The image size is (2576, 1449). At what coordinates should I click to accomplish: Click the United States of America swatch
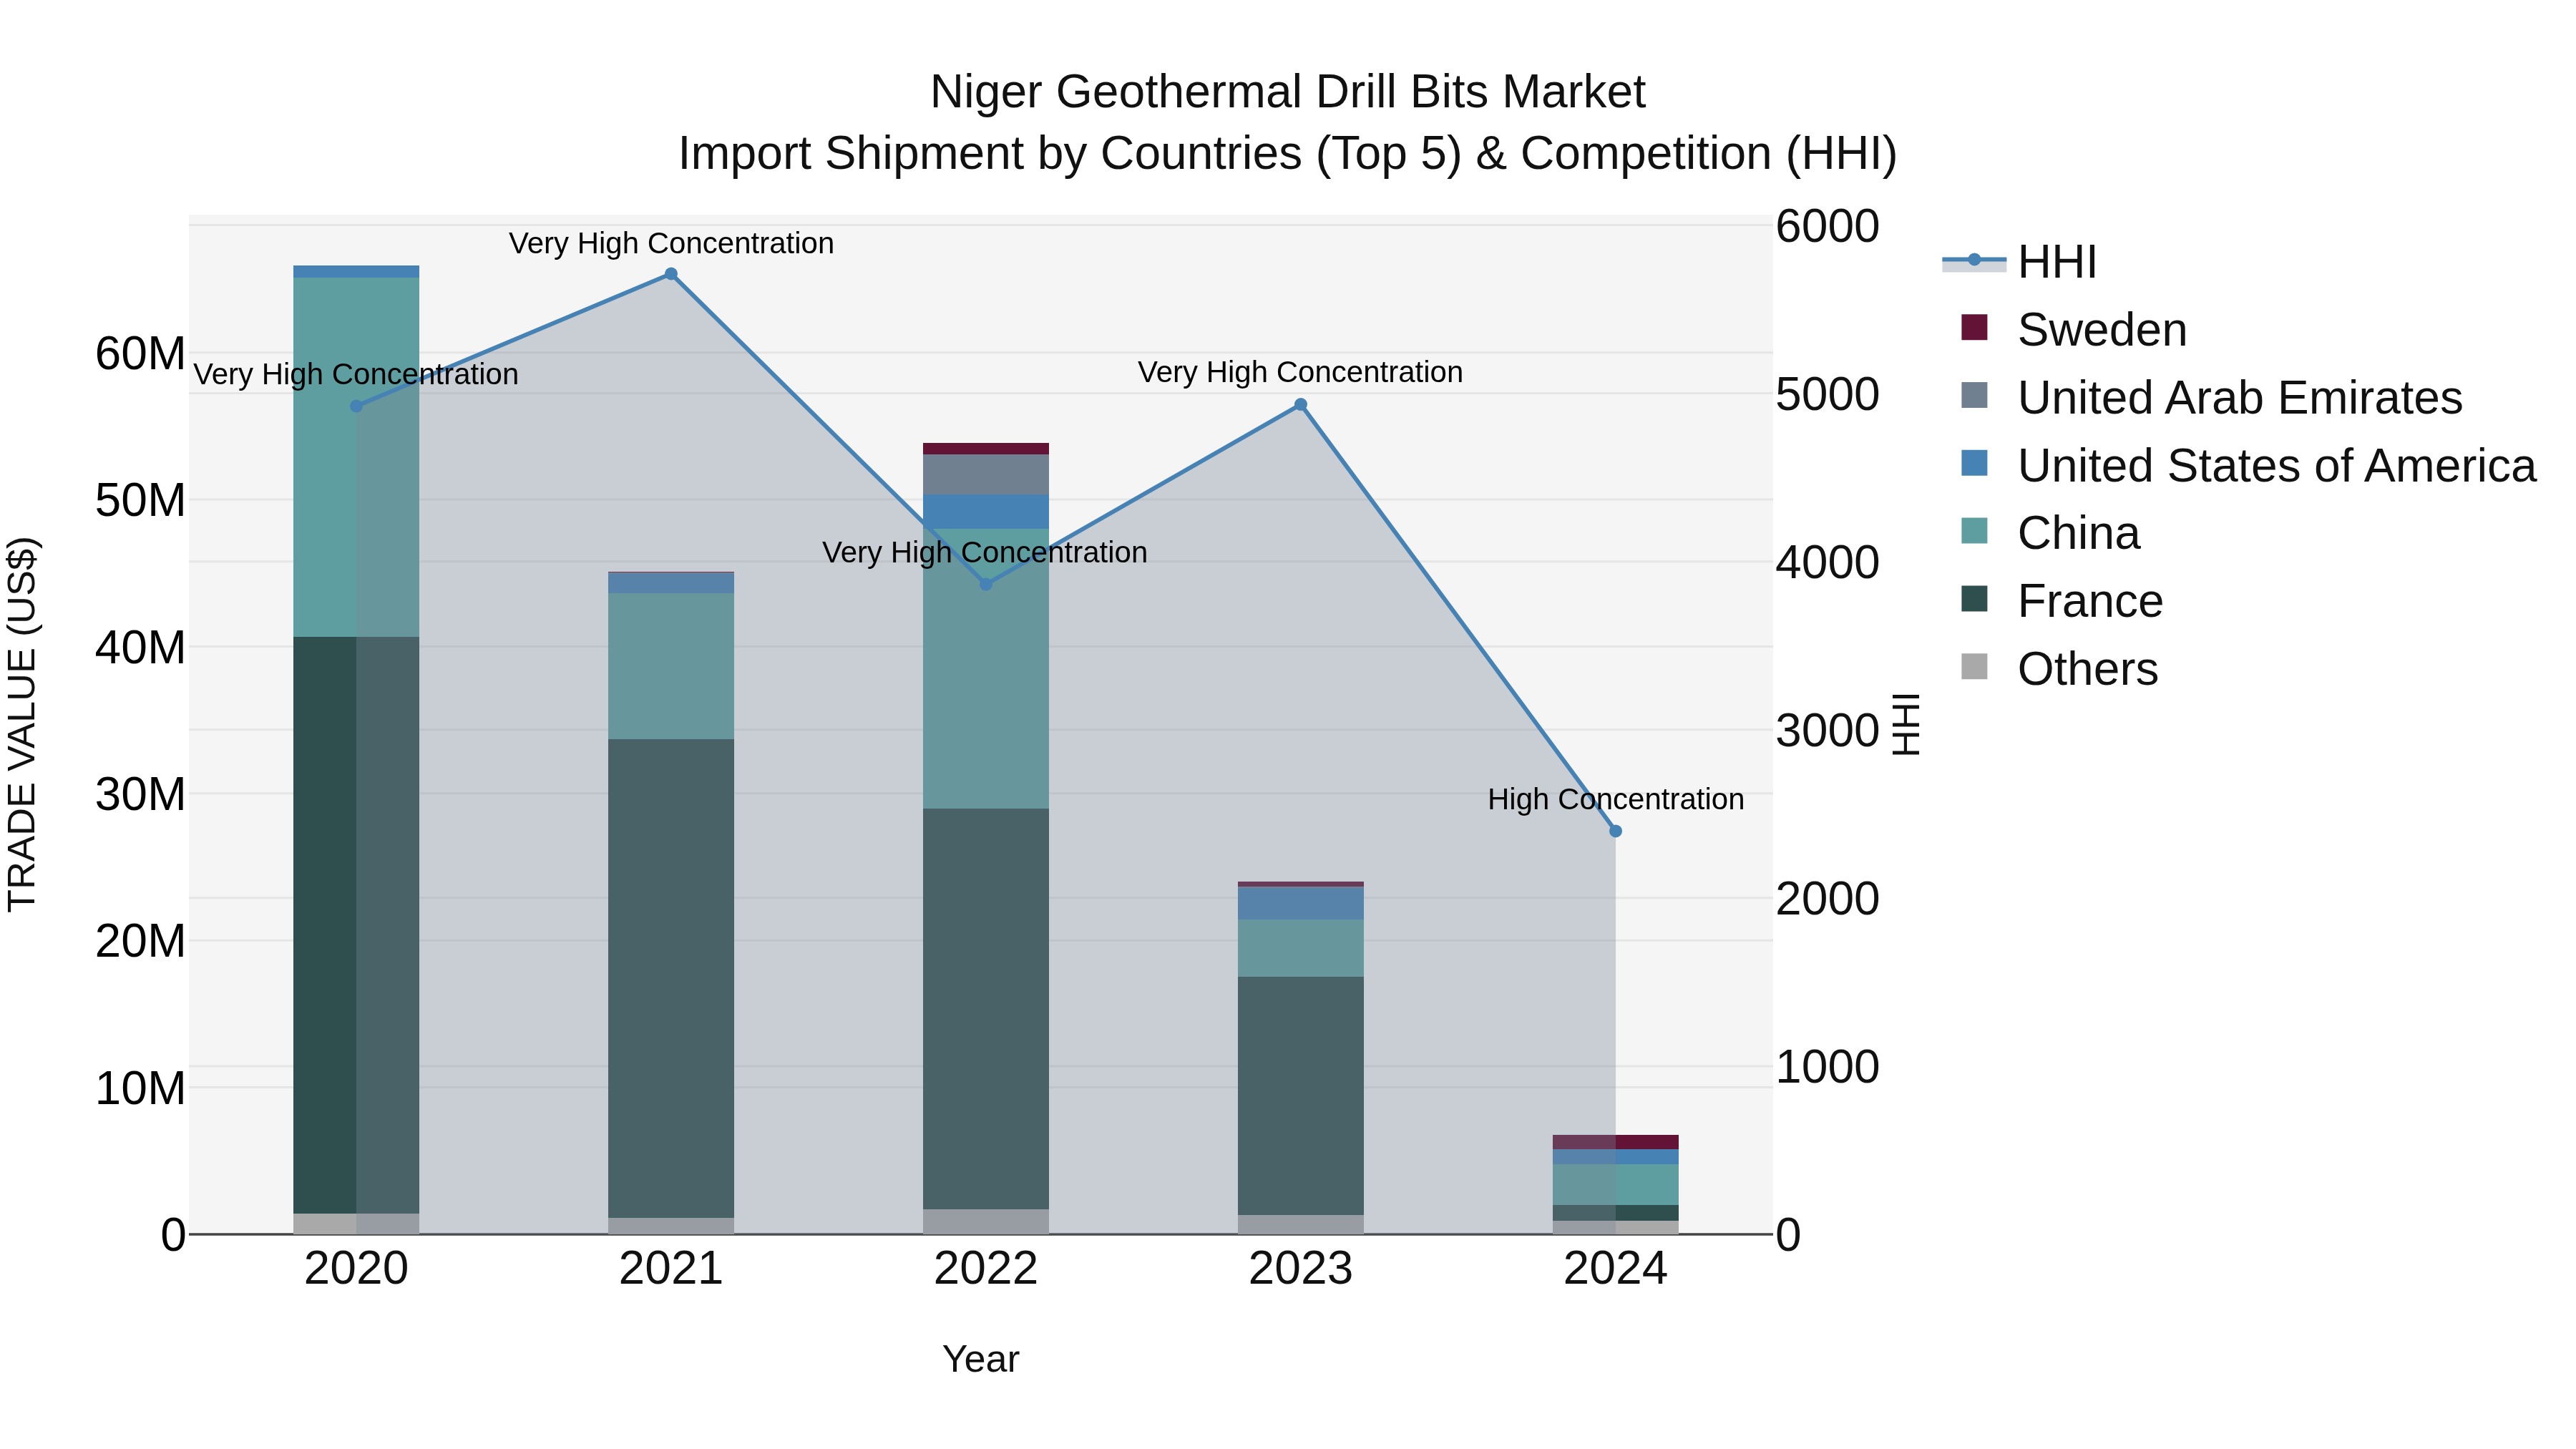pos(1974,464)
